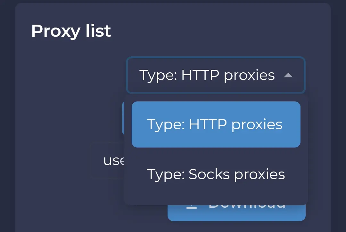
Task: Click the field beginning with "use"
Action: pyautogui.click(x=107, y=160)
